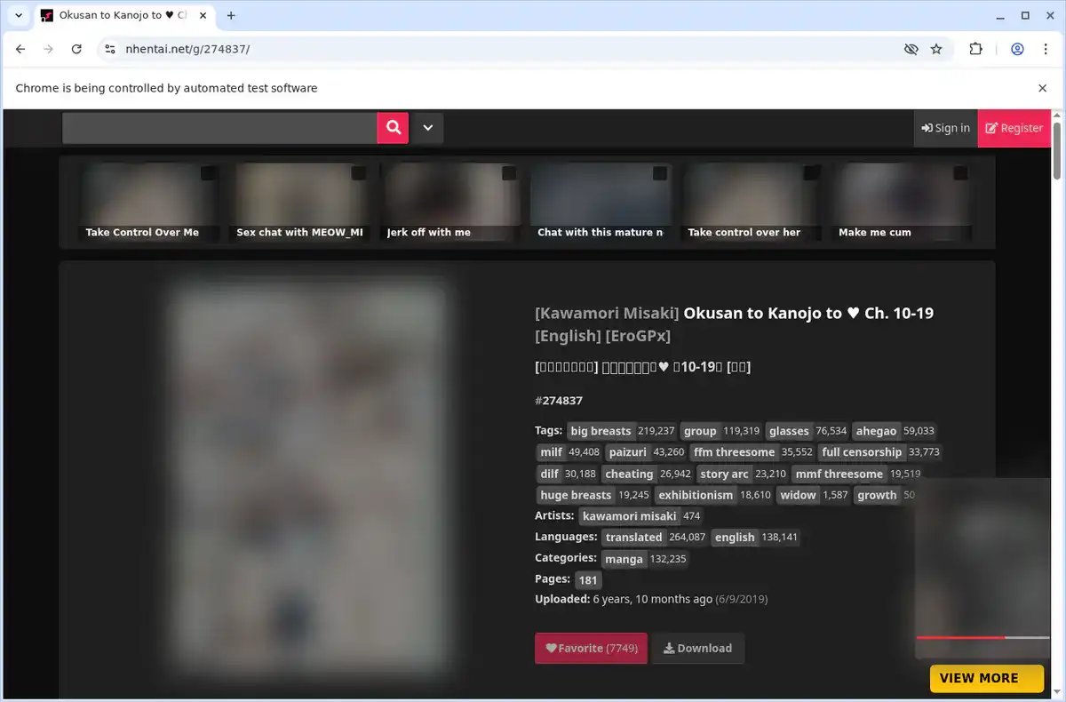The width and height of the screenshot is (1066, 702).
Task: Select the 'ahegao' tag
Action: pyautogui.click(x=895, y=431)
